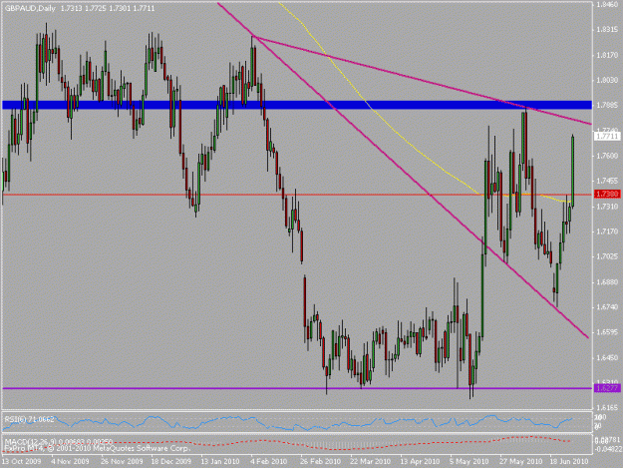The width and height of the screenshot is (623, 468).
Task: Click the 1.7025 price axis label
Action: (x=607, y=256)
